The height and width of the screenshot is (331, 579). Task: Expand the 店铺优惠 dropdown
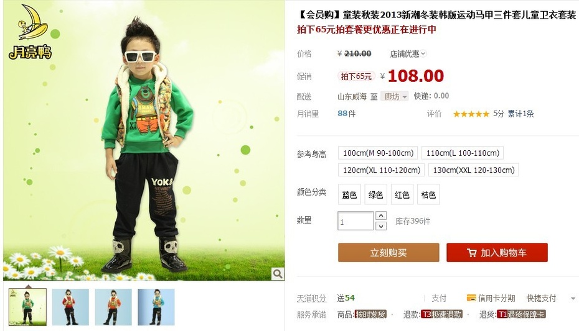click(408, 54)
